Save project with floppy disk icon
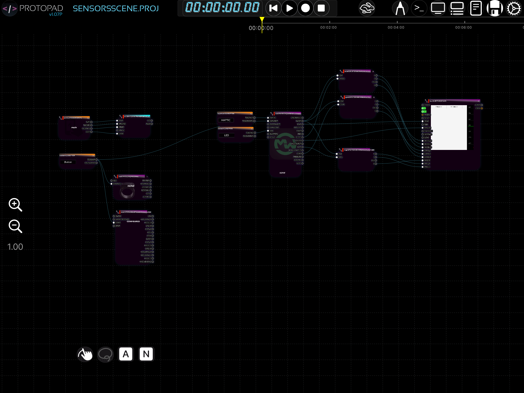 [495, 8]
